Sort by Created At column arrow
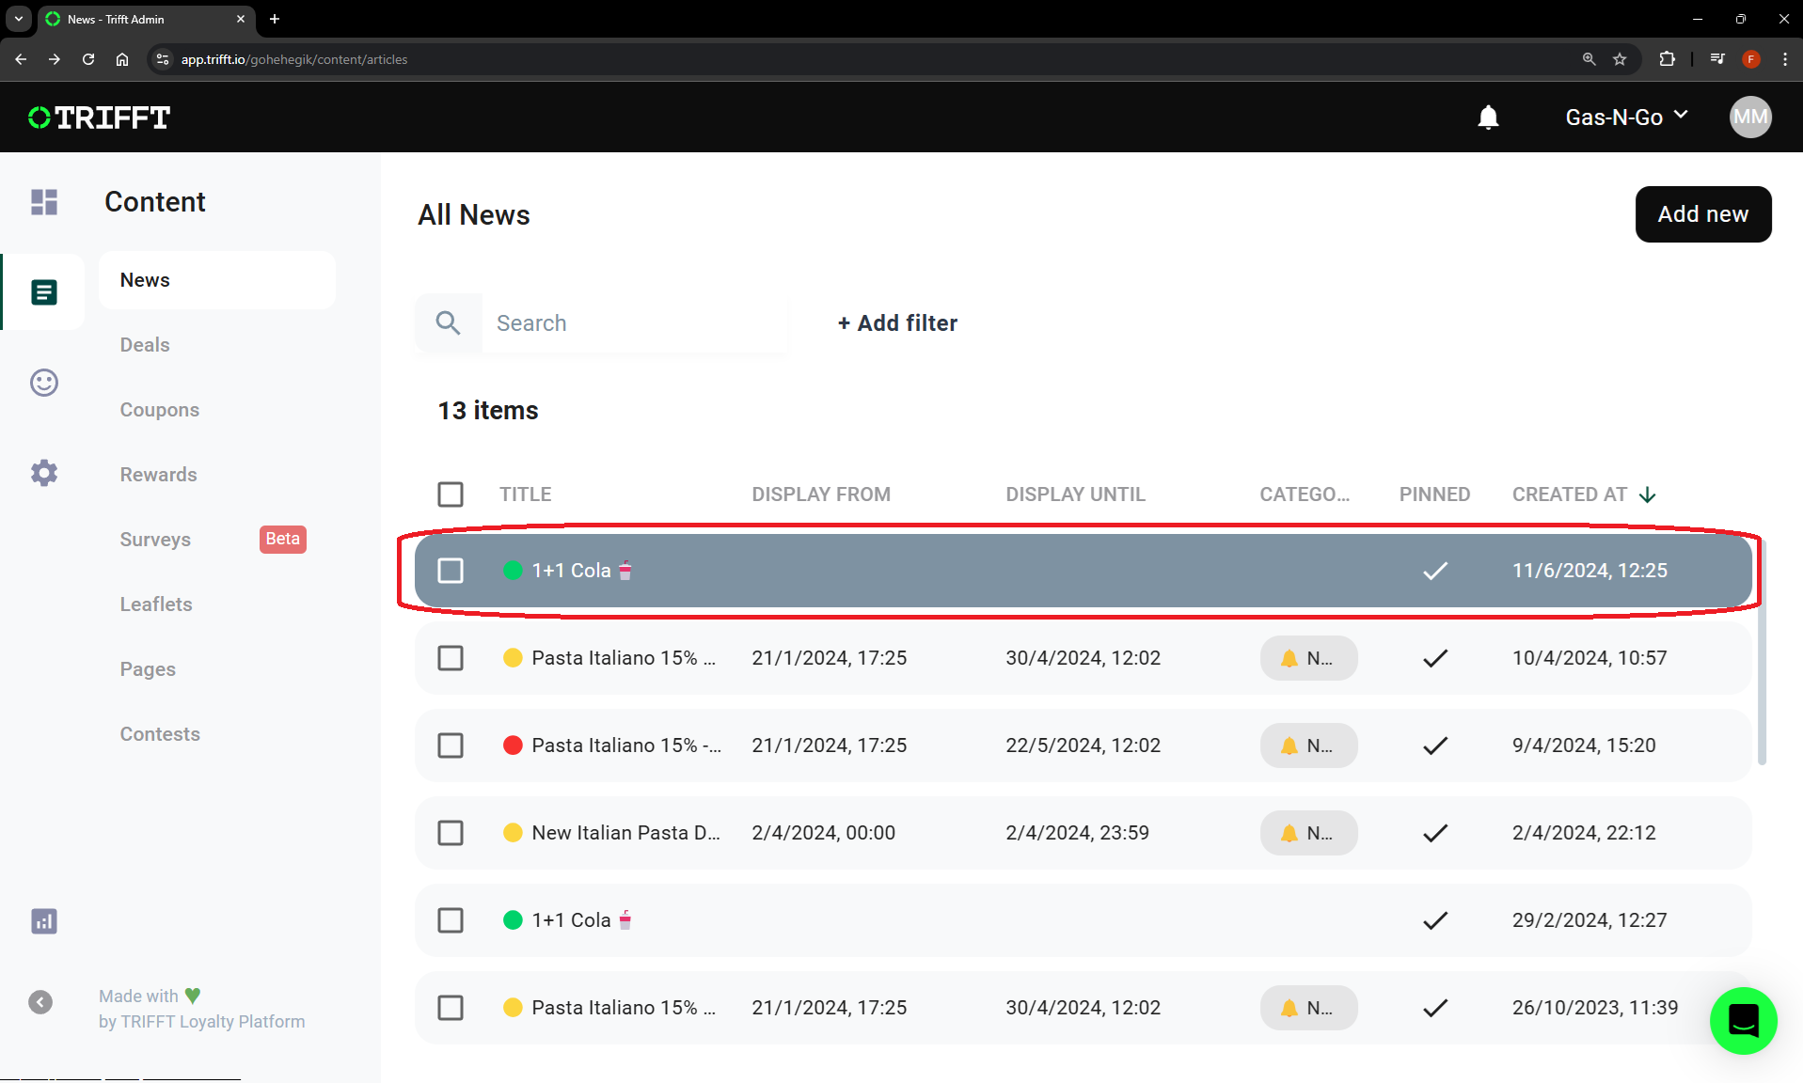 pyautogui.click(x=1648, y=495)
